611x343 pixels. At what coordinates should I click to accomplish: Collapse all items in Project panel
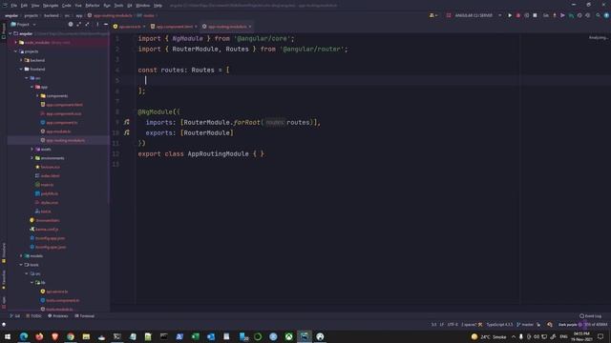pos(87,24)
